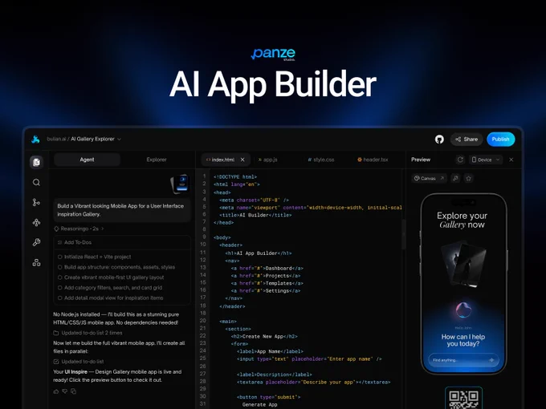Click the app logo icon in header
Image resolution: width=546 pixels, height=409 pixels.
35,139
